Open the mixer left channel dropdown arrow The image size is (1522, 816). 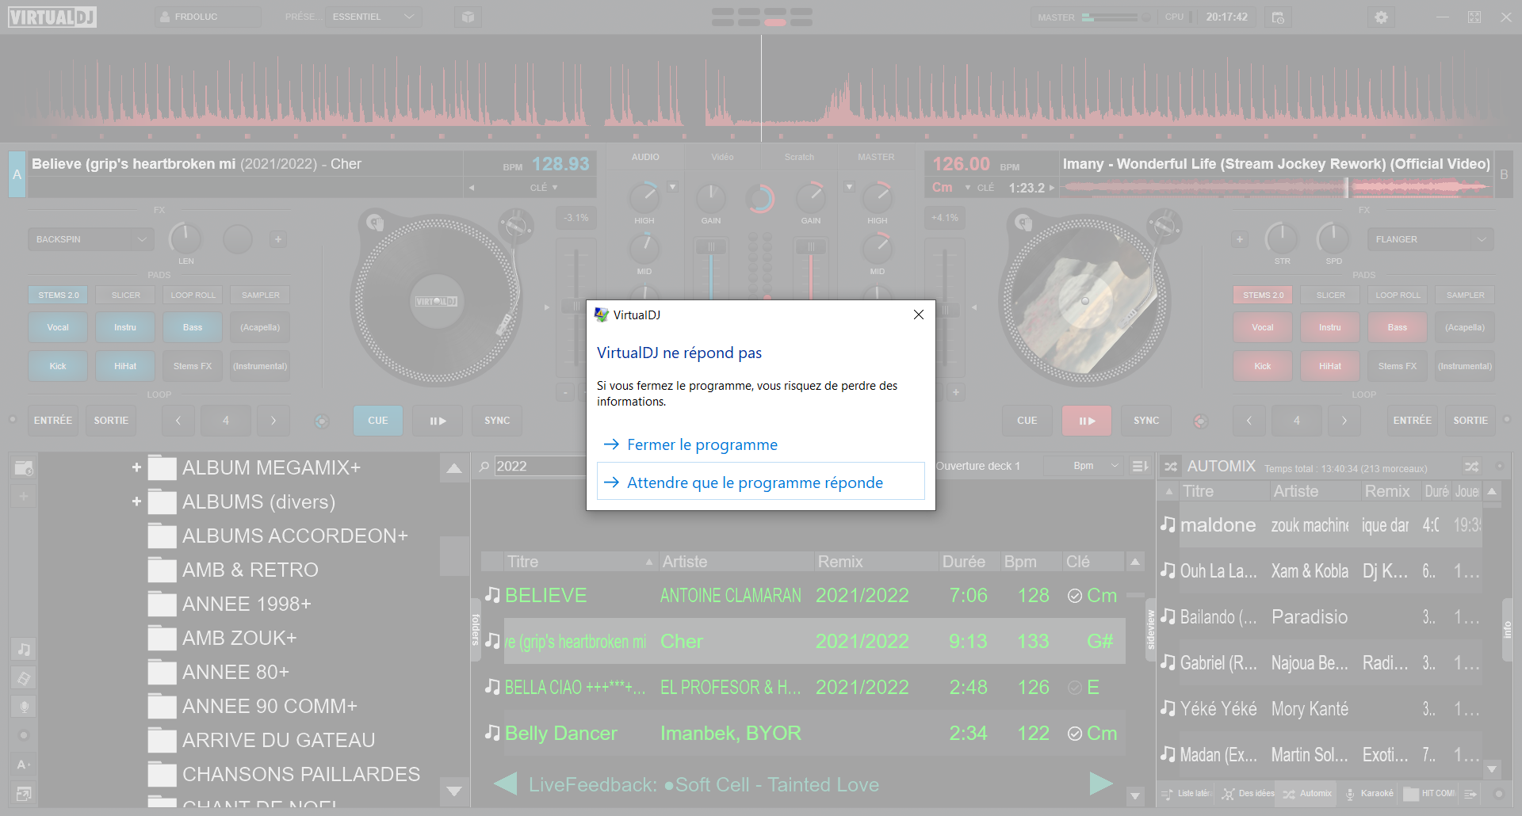672,187
